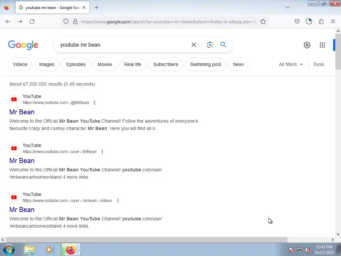
Task: Open second Mr Bean result link
Action: click(22, 161)
